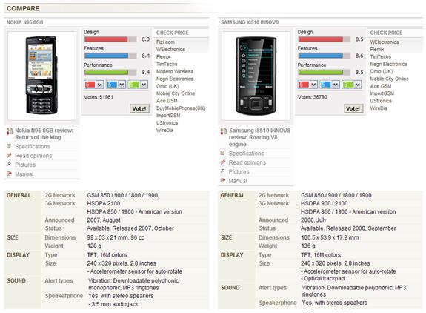Open the green Performance rating dropdown for Samsung

click(352, 85)
